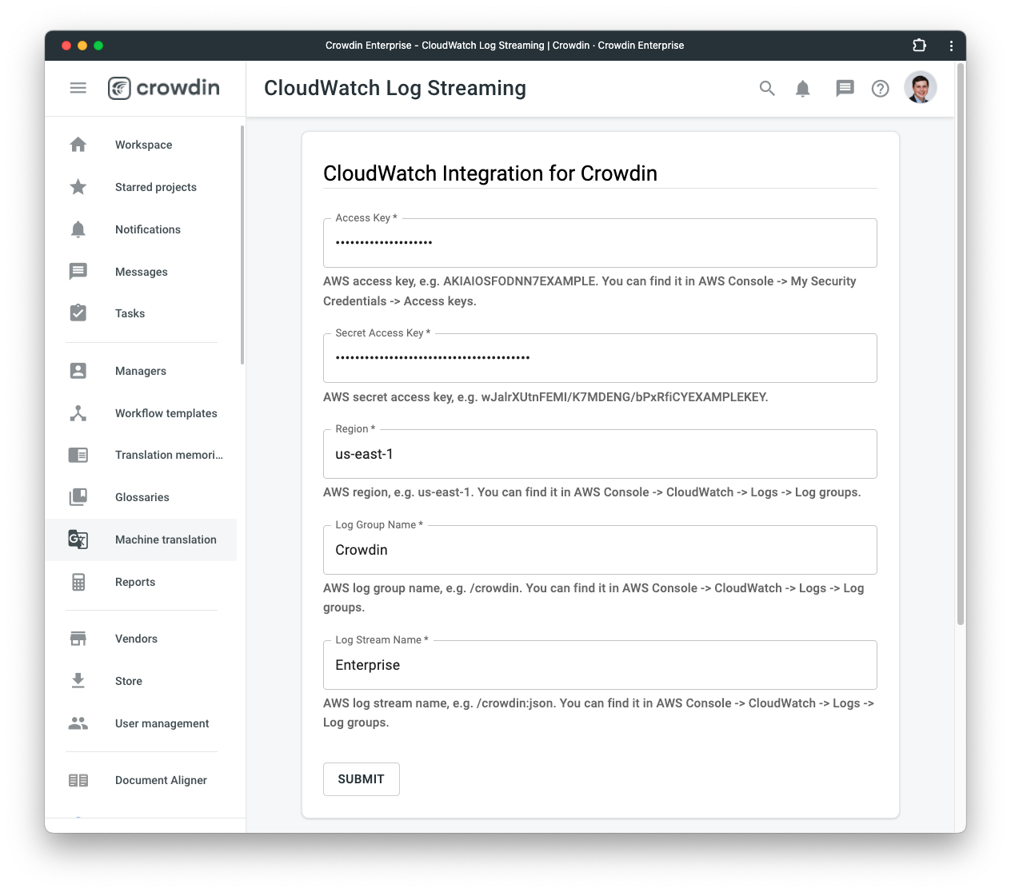Open the user profile avatar menu

tap(921, 88)
